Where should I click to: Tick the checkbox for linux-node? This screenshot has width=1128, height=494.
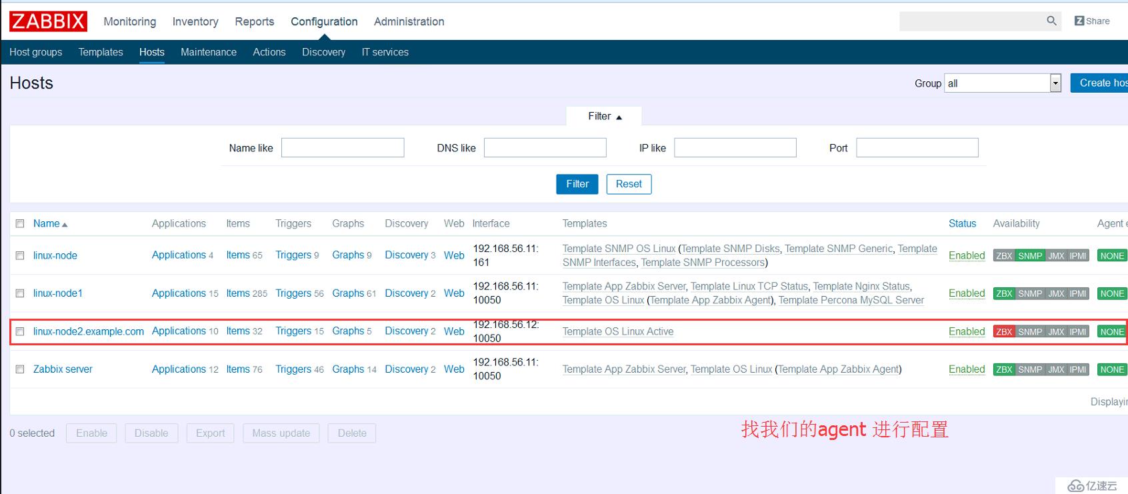(x=20, y=255)
